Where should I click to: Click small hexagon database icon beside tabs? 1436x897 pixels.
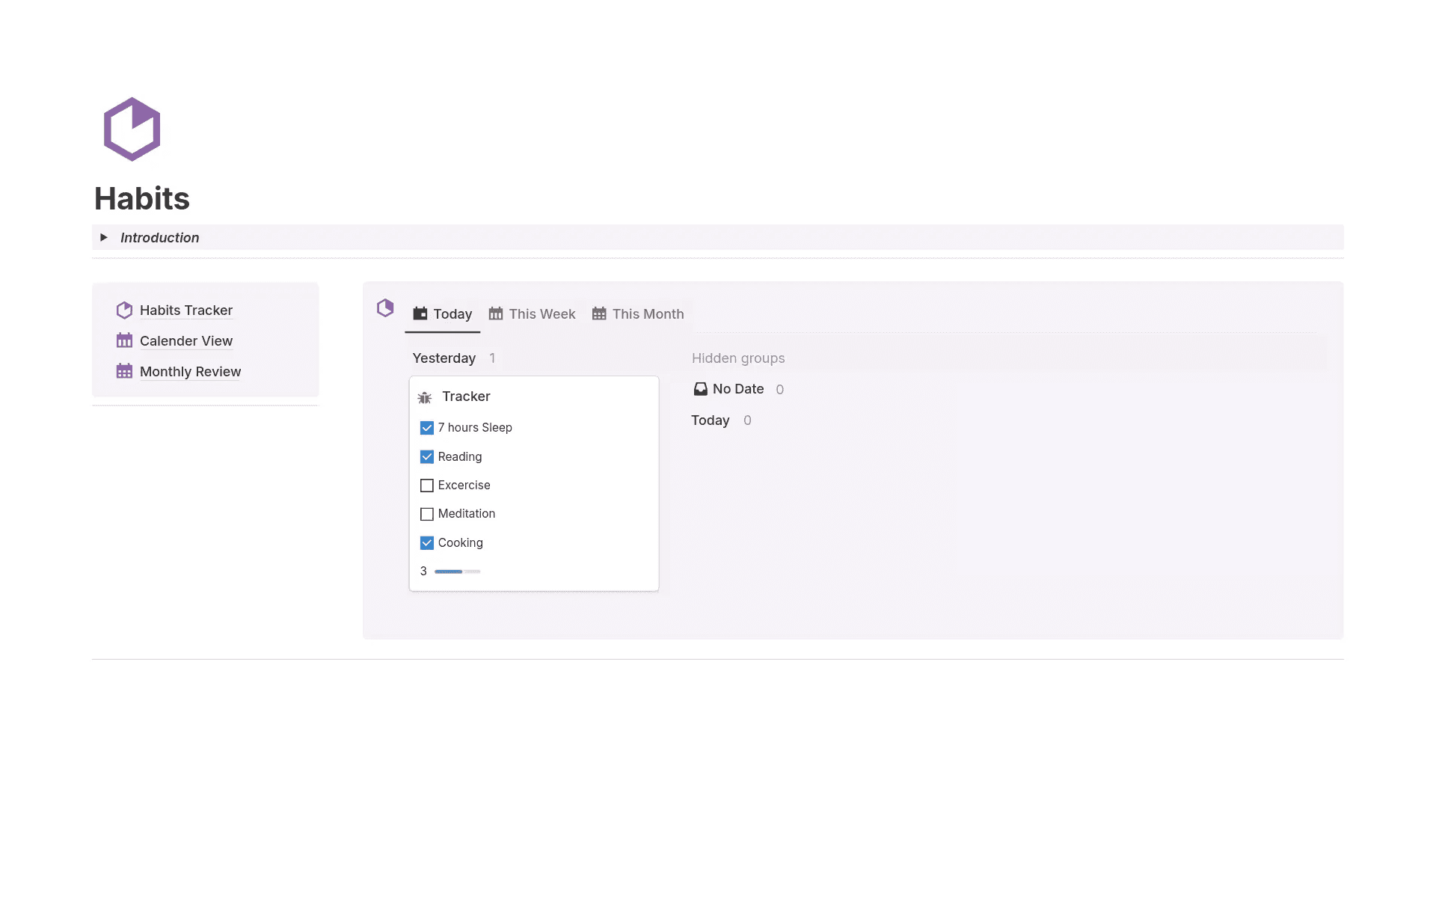[385, 307]
